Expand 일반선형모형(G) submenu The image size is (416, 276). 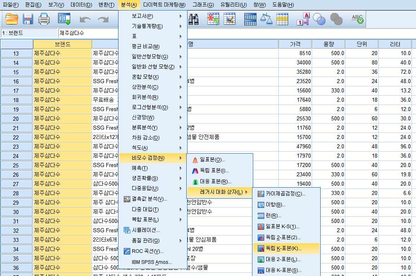point(153,57)
